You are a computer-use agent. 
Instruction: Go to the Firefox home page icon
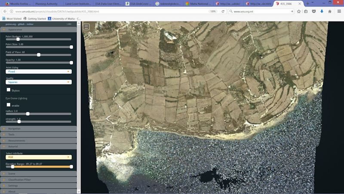(330, 11)
